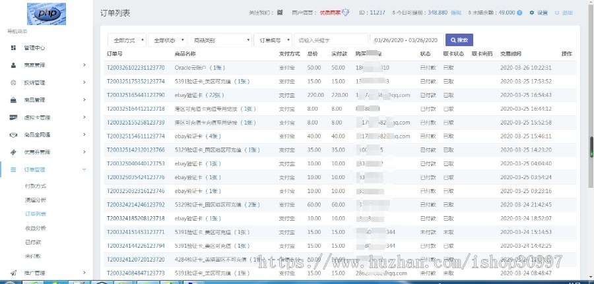Image resolution: width=594 pixels, height=284 pixels.
Task: Expand the 商品管理 chevron
Action: tap(84, 100)
